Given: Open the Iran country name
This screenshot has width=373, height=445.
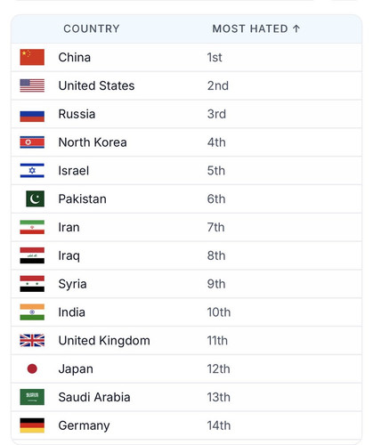Looking at the screenshot, I should click(x=69, y=228).
